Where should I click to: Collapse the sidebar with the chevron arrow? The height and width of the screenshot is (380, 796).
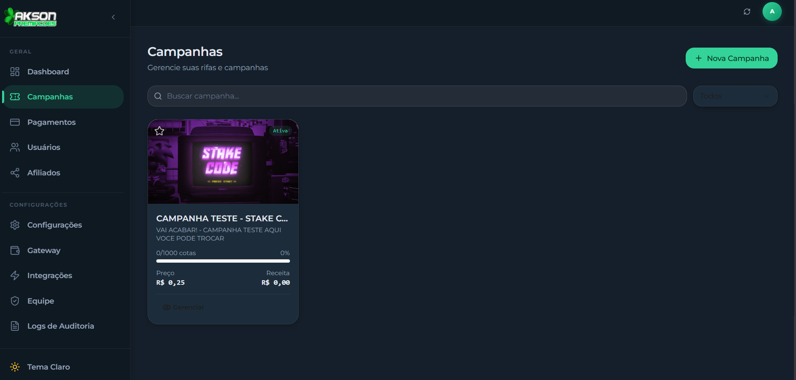point(113,17)
